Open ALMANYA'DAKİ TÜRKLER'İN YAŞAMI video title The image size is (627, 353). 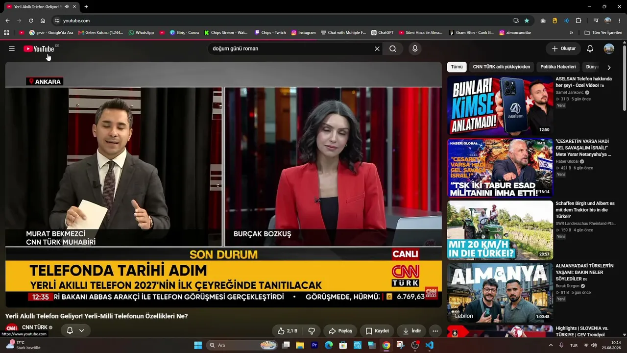click(584, 272)
